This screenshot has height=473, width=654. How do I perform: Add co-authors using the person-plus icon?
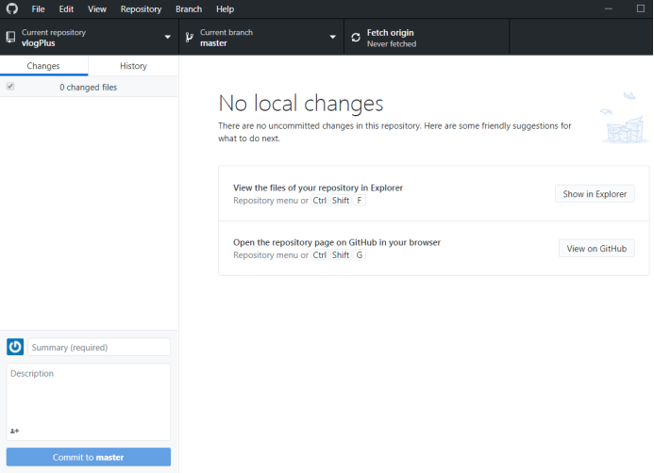(x=14, y=431)
